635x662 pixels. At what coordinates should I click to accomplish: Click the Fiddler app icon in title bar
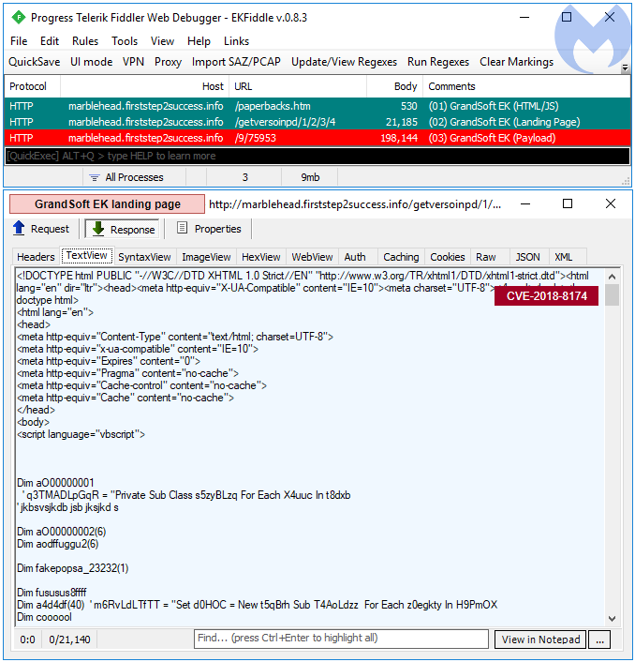[19, 17]
